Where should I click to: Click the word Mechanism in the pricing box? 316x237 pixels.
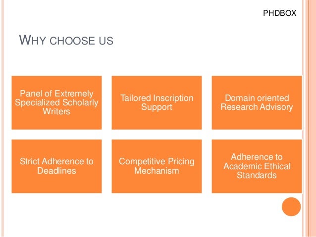(x=157, y=171)
